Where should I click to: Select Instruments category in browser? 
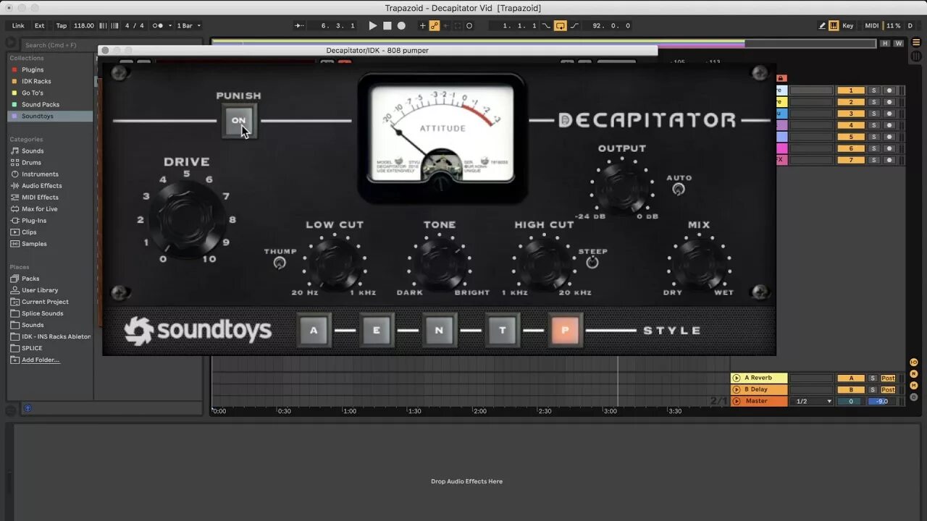tap(40, 174)
